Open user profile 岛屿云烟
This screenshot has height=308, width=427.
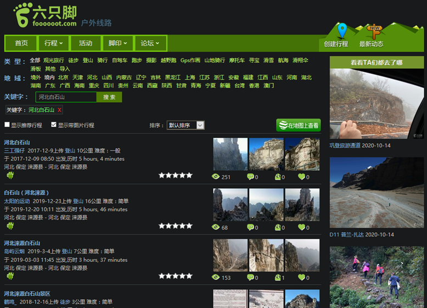14,251
